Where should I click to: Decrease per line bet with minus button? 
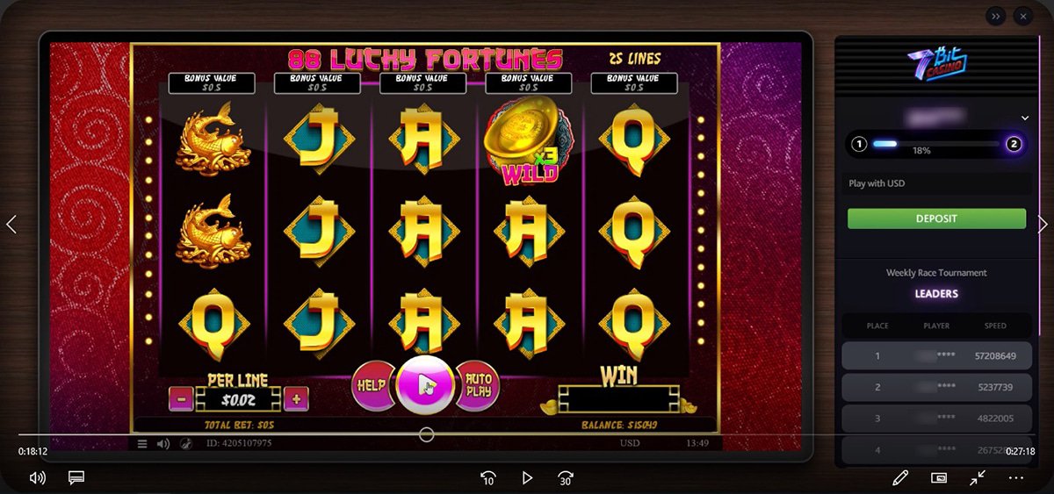click(182, 398)
